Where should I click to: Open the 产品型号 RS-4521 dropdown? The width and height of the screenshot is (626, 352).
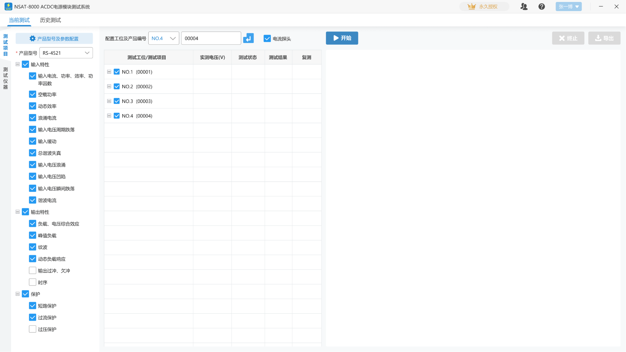(66, 53)
